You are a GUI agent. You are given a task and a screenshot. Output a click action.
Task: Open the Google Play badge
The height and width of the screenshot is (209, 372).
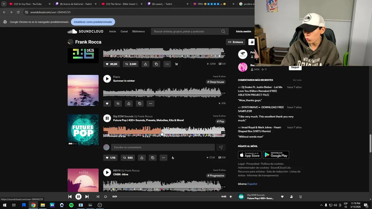point(276,155)
